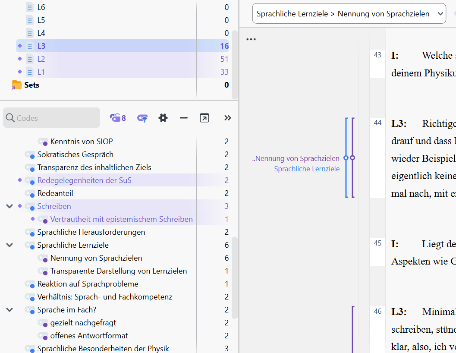The image size is (456, 353).
Task: Click code icon beside Kenntnis von SIOP
Action: pos(43,142)
